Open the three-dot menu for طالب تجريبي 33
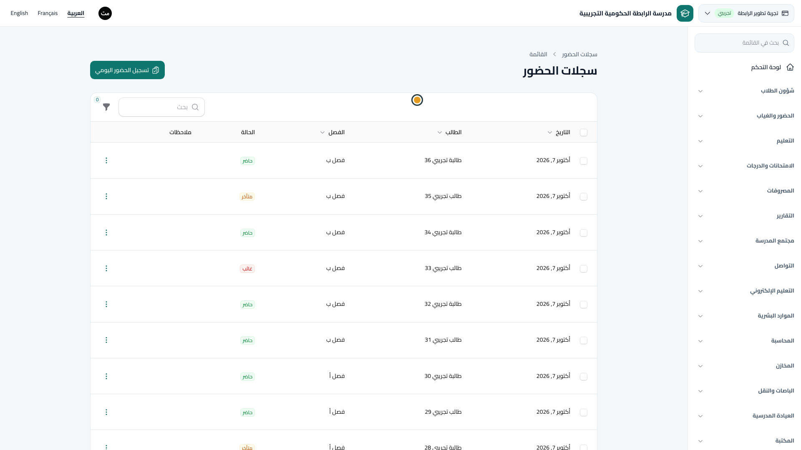 click(x=106, y=268)
